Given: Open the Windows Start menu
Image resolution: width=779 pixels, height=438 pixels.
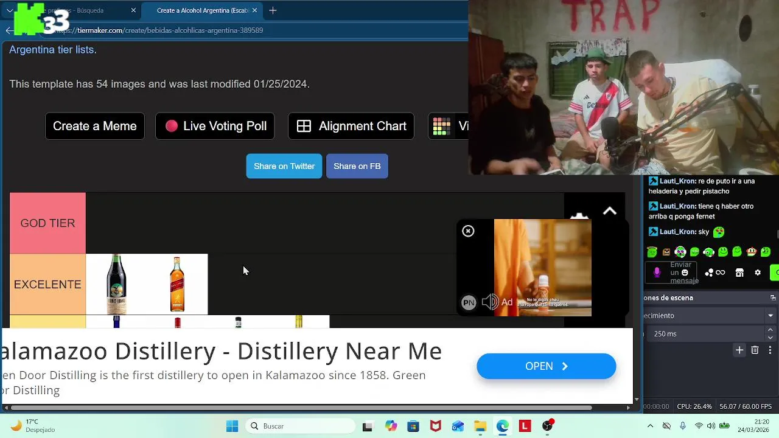Looking at the screenshot, I should coord(232,426).
